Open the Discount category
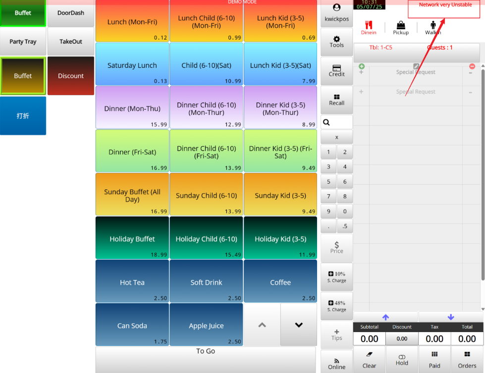The width and height of the screenshot is (485, 373). 71,76
